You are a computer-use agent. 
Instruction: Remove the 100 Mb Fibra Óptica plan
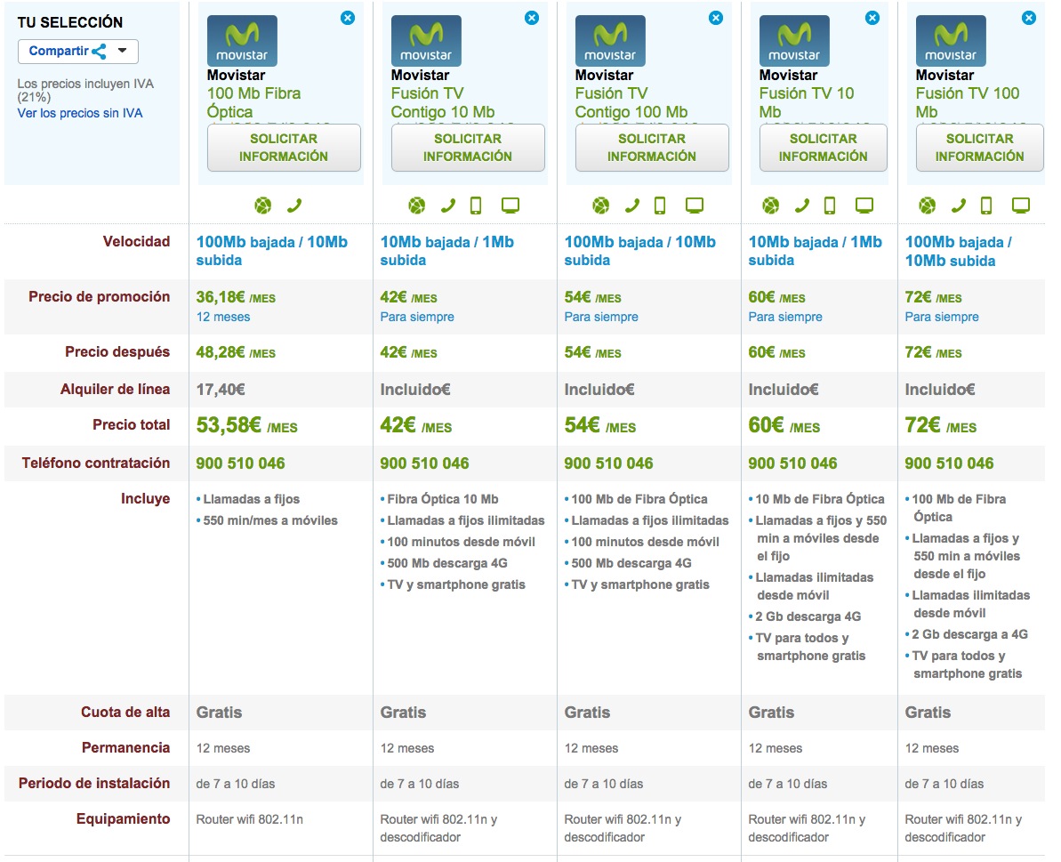coord(348,18)
